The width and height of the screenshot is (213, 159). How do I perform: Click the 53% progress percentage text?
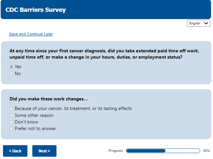(206, 151)
